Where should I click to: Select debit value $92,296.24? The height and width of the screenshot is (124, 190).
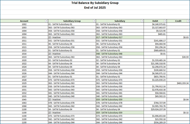(155, 47)
